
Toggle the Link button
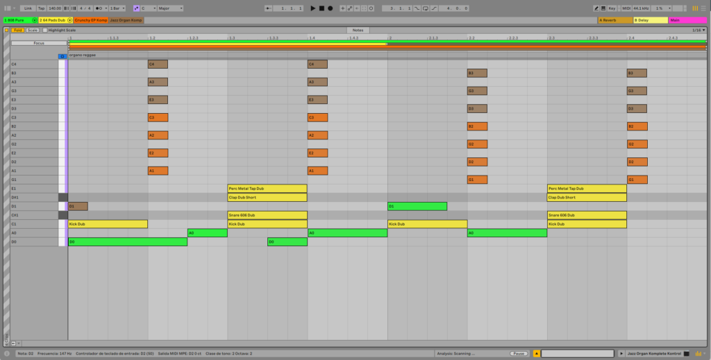pos(28,8)
